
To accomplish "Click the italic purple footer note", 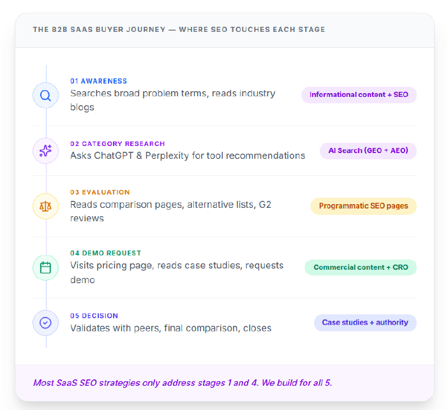I will point(183,383).
